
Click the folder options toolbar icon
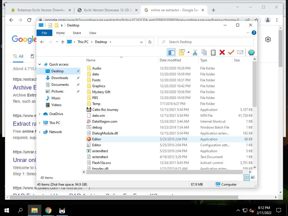pos(182,52)
